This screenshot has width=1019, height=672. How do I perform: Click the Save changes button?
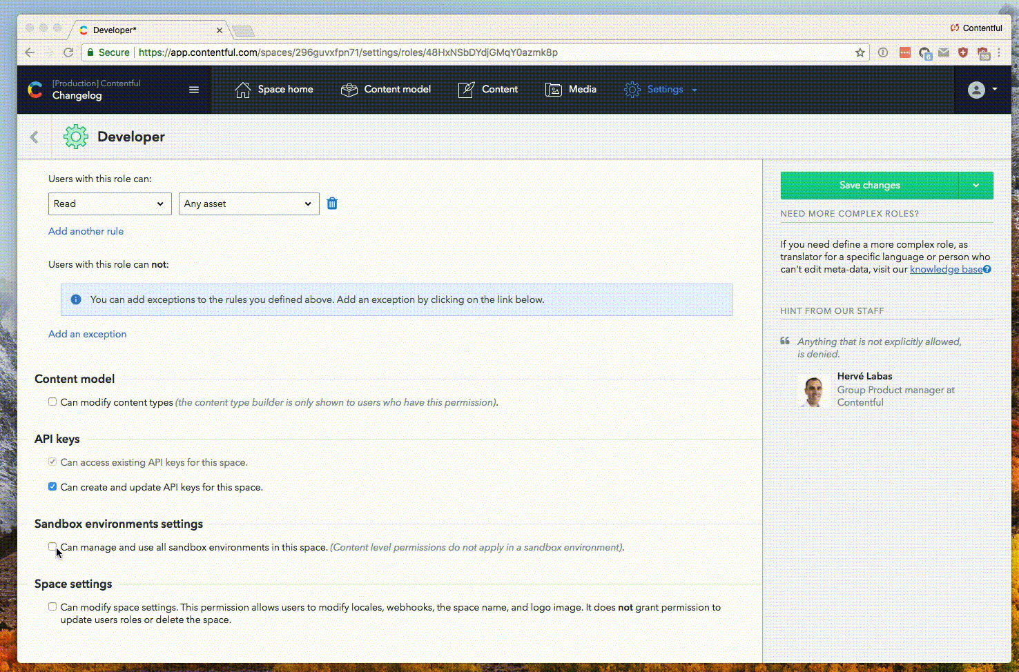coord(870,186)
